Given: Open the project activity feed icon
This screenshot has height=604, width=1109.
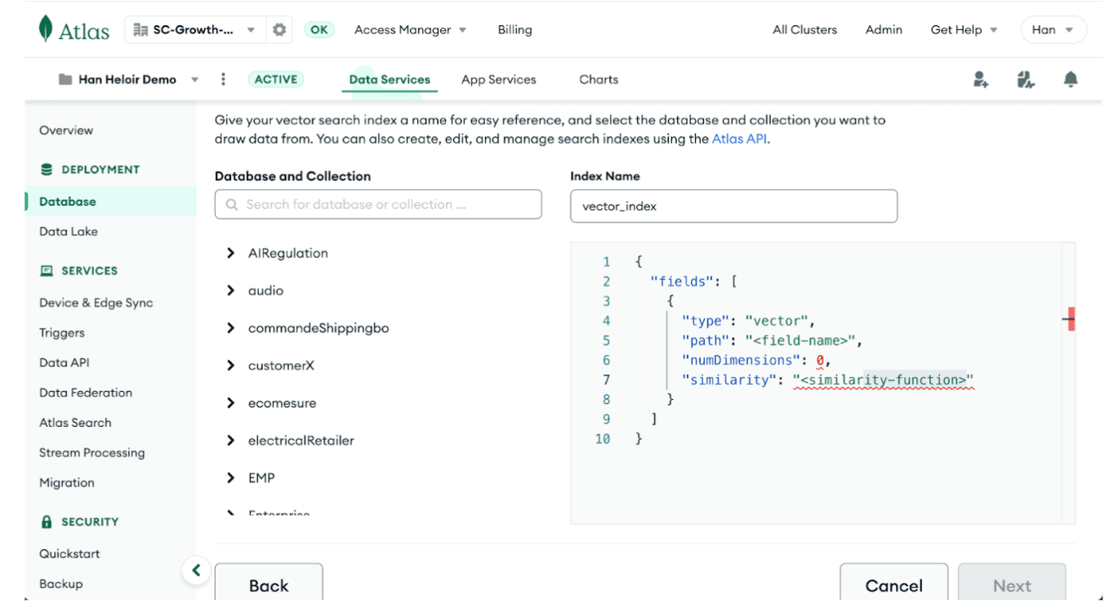Looking at the screenshot, I should [1026, 79].
